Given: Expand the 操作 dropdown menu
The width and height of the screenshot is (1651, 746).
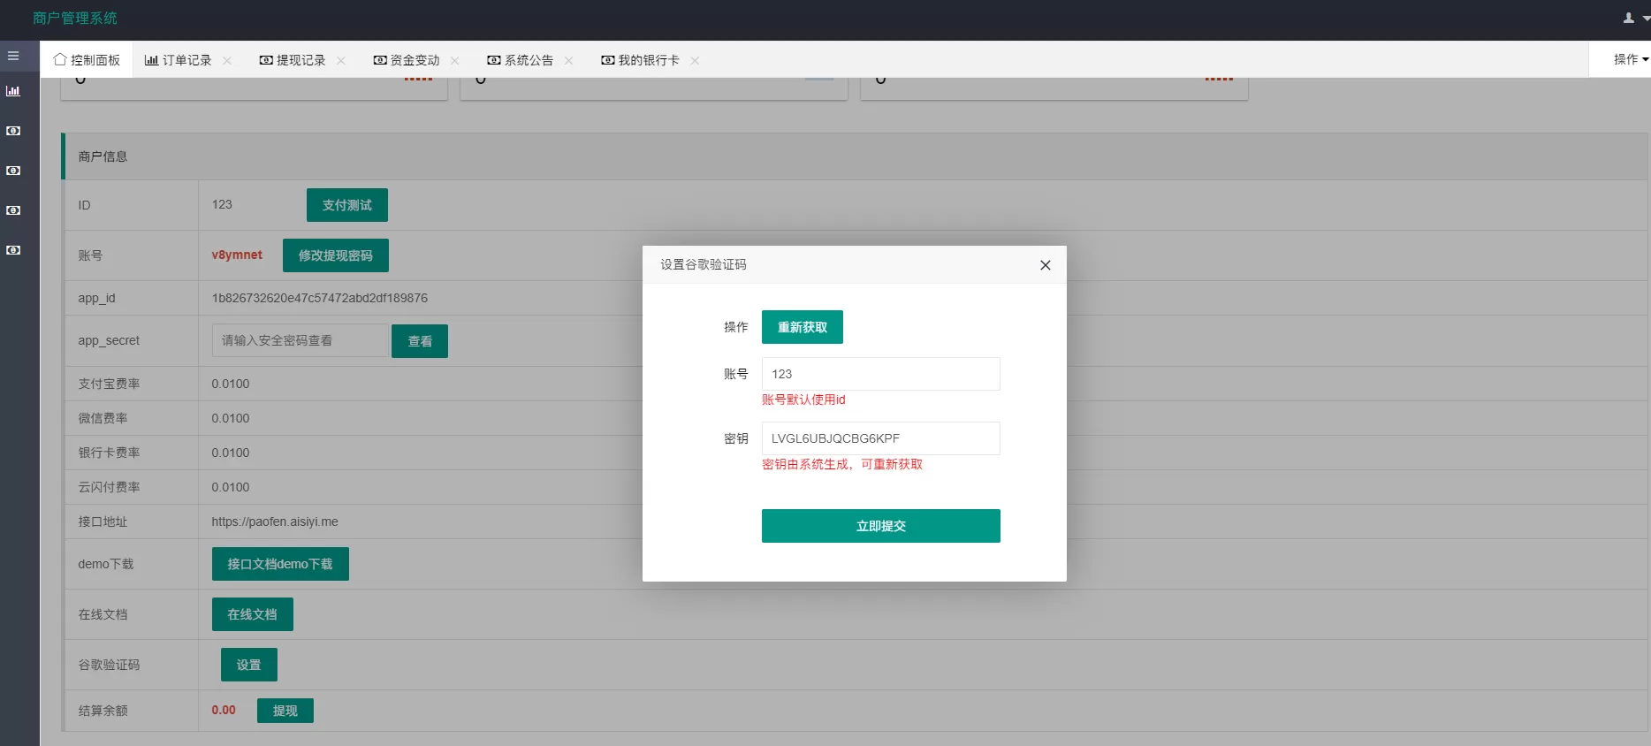Looking at the screenshot, I should (x=1630, y=59).
